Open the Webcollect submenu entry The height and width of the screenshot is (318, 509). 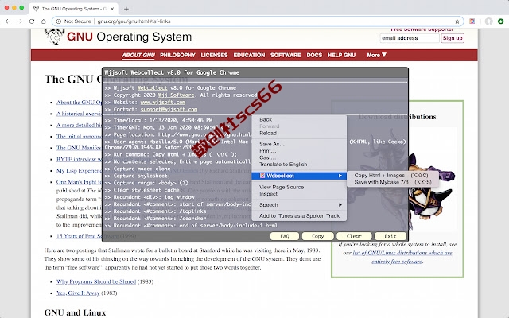(299, 176)
